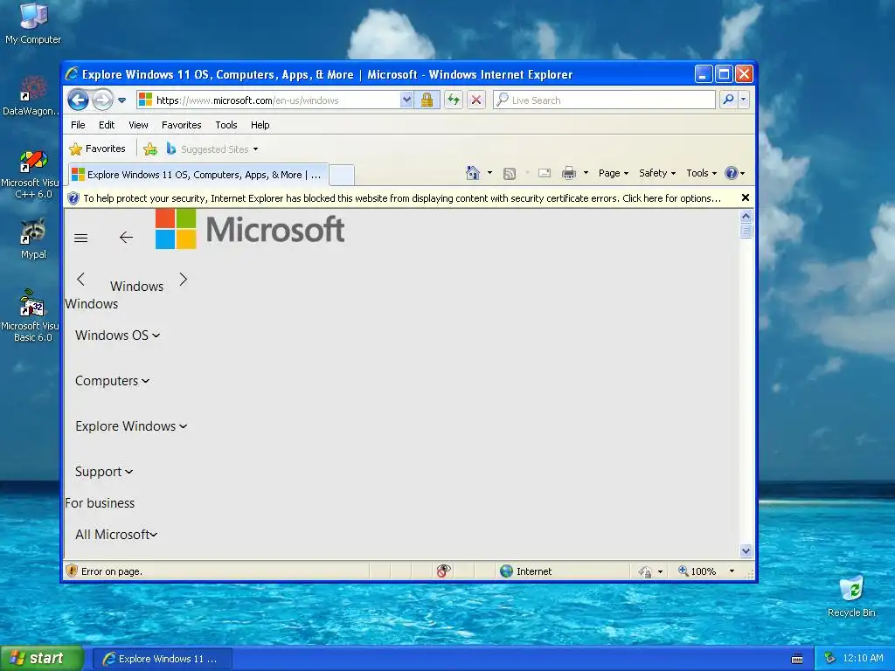Click the Refresh page button
Image resolution: width=895 pixels, height=671 pixels.
(x=454, y=100)
